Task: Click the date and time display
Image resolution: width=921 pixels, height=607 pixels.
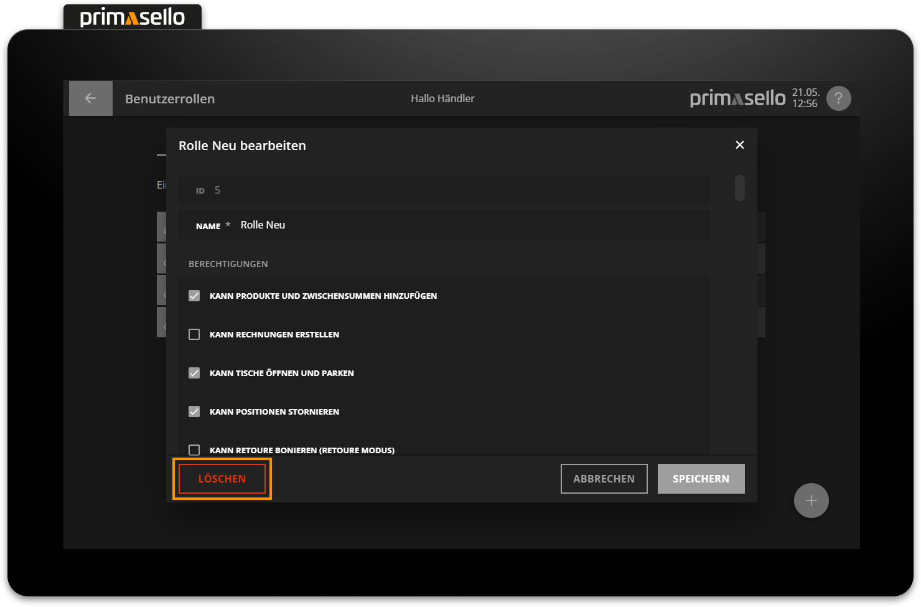Action: point(805,98)
